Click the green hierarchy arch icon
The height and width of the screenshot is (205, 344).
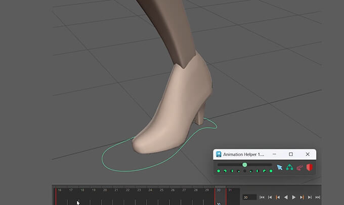click(290, 167)
